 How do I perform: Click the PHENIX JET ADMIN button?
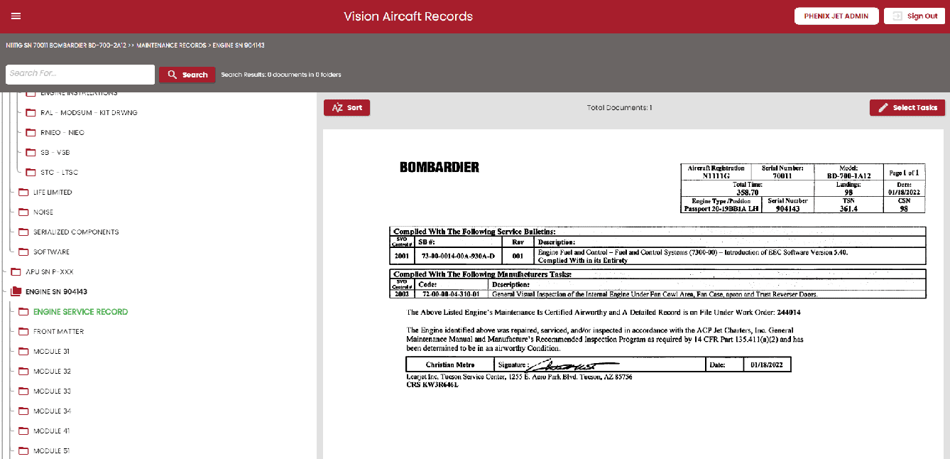click(836, 16)
